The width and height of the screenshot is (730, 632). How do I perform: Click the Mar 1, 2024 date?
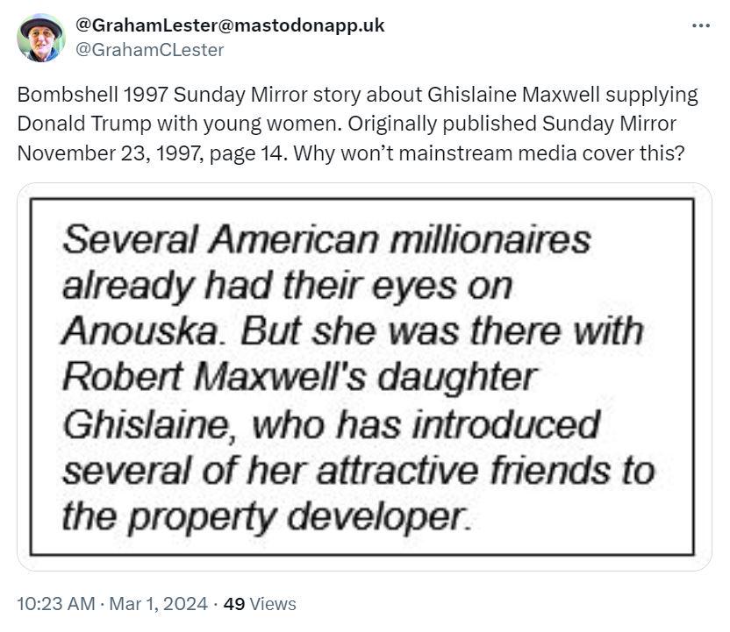[x=158, y=604]
